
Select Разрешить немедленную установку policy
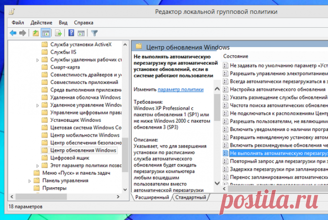pyautogui.click(x=279, y=137)
